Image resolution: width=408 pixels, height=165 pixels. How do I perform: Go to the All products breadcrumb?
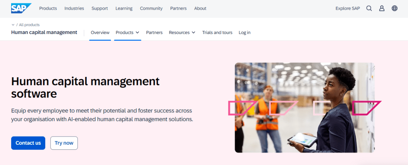click(x=29, y=25)
